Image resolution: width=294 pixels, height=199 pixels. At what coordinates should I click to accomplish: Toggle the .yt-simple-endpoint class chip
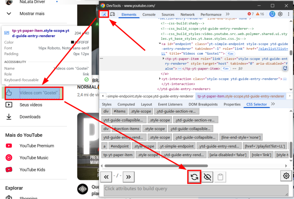coord(176,146)
